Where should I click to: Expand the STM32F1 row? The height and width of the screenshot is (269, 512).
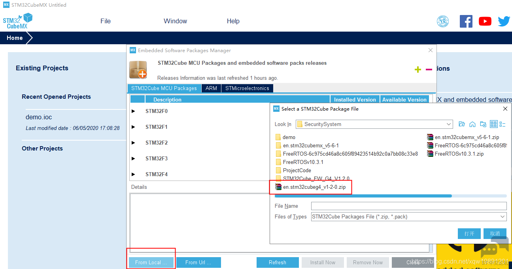(x=134, y=127)
